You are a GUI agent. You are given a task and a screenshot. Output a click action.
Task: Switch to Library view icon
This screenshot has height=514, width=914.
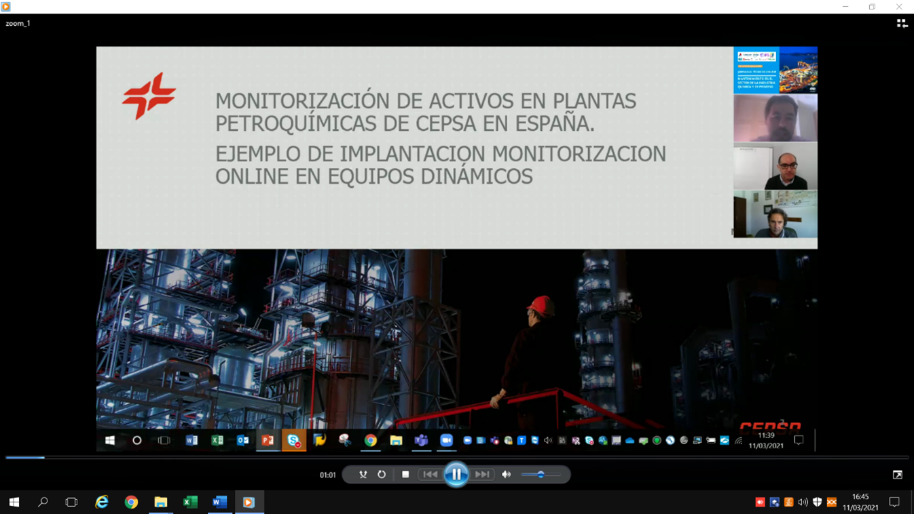pyautogui.click(x=902, y=23)
